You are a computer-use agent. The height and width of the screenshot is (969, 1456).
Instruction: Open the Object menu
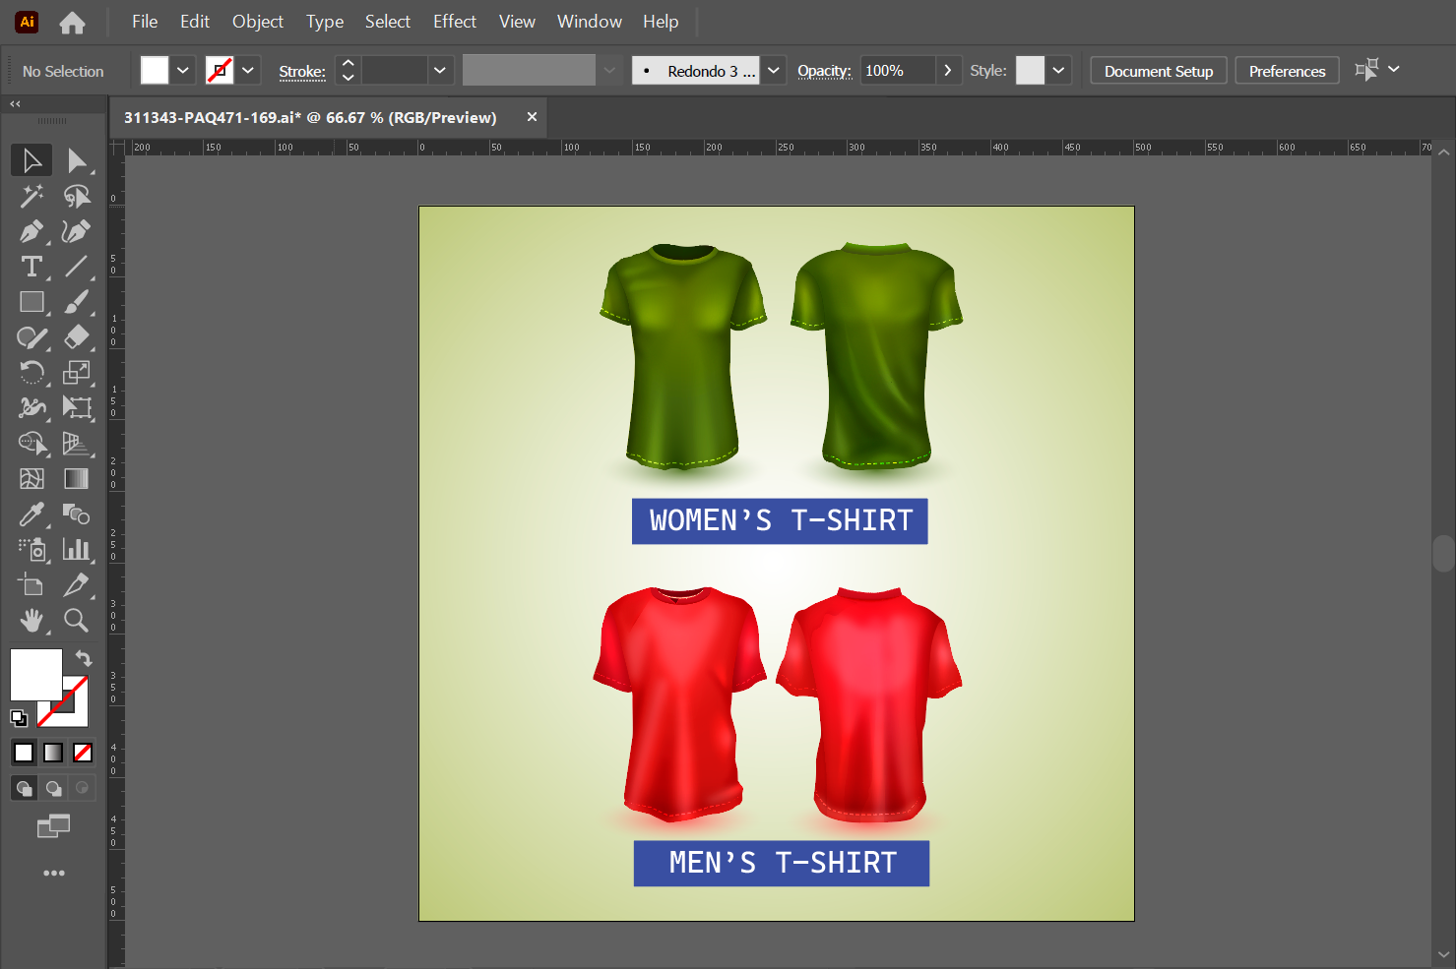258,22
